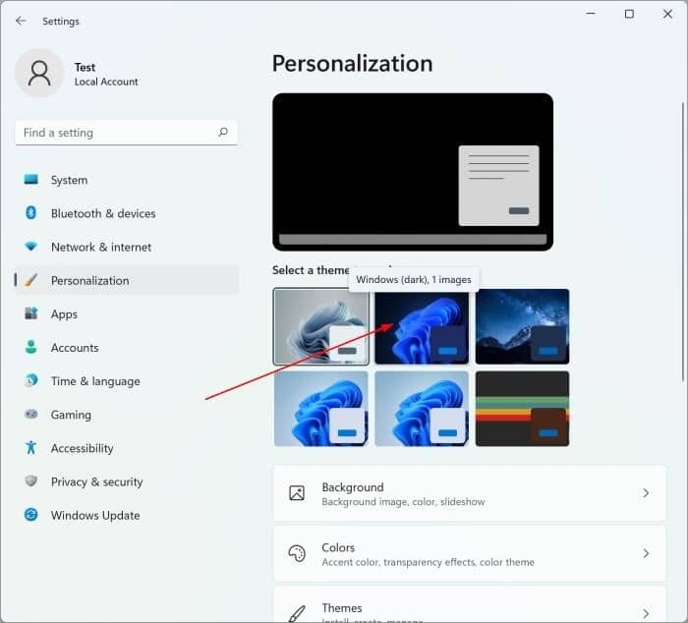This screenshot has width=688, height=623.
Task: Choose the night mountain sky theme
Action: [x=522, y=326]
